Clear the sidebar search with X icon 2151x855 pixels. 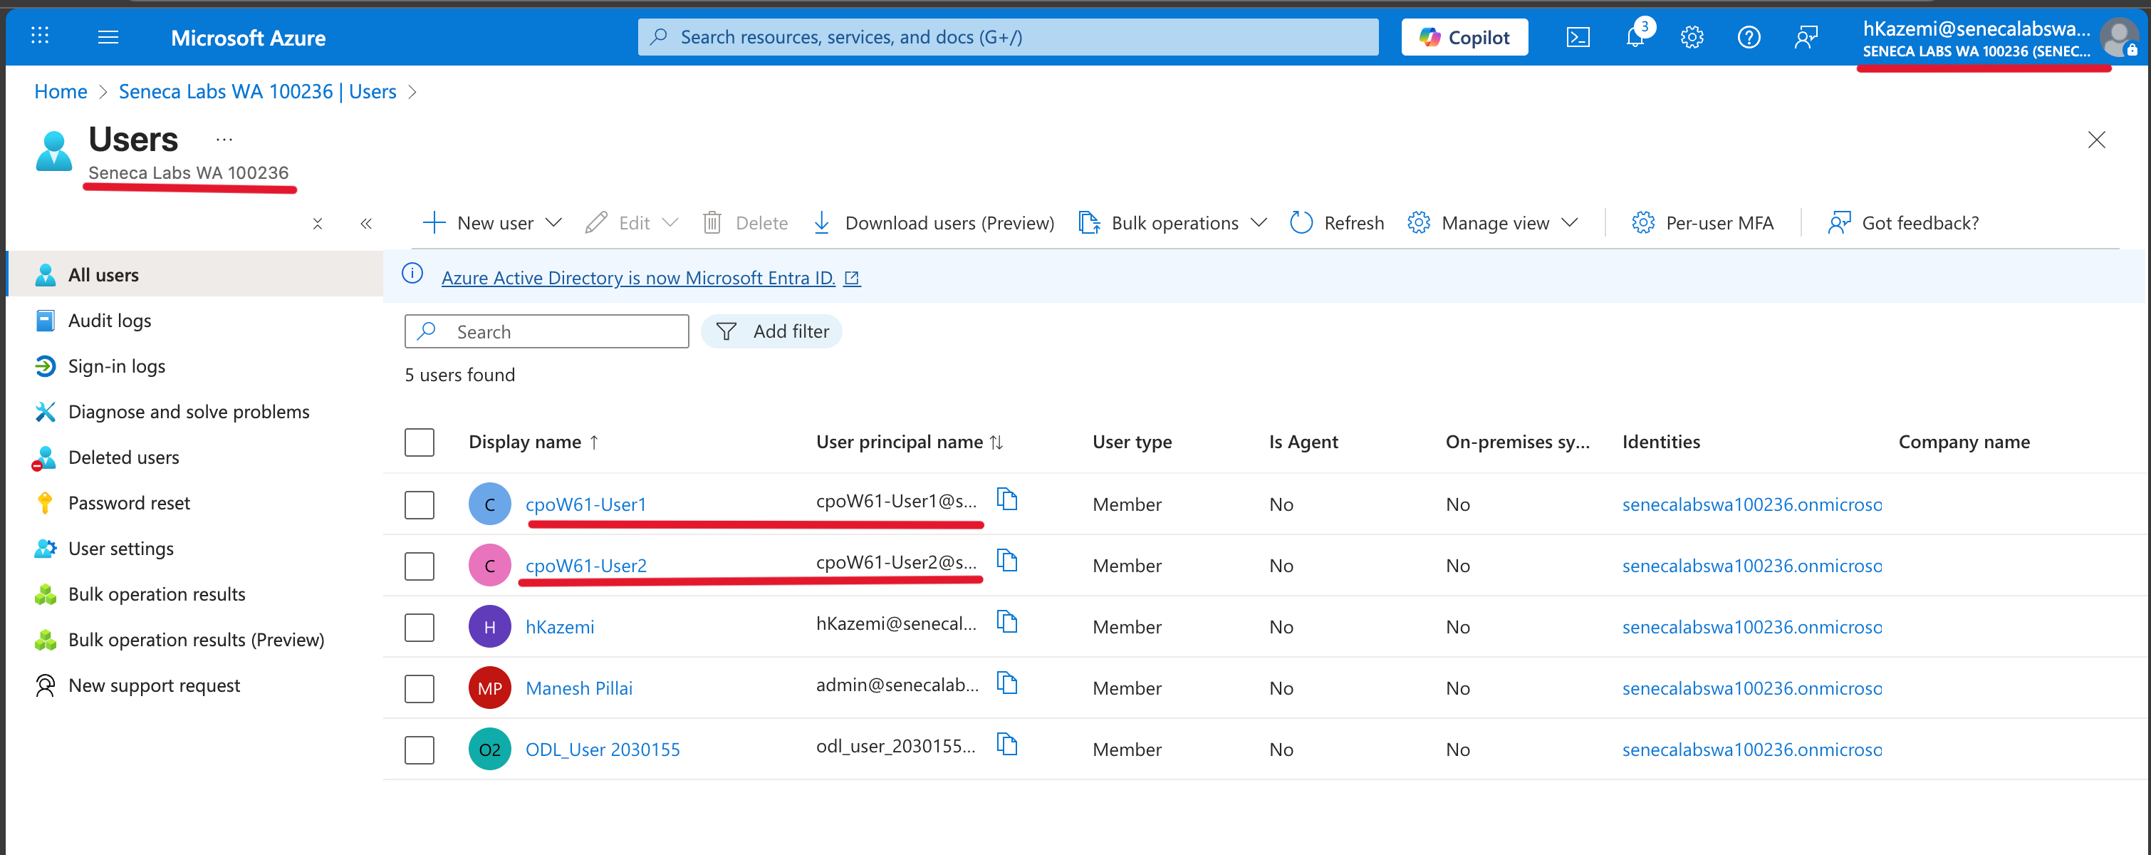click(x=317, y=224)
